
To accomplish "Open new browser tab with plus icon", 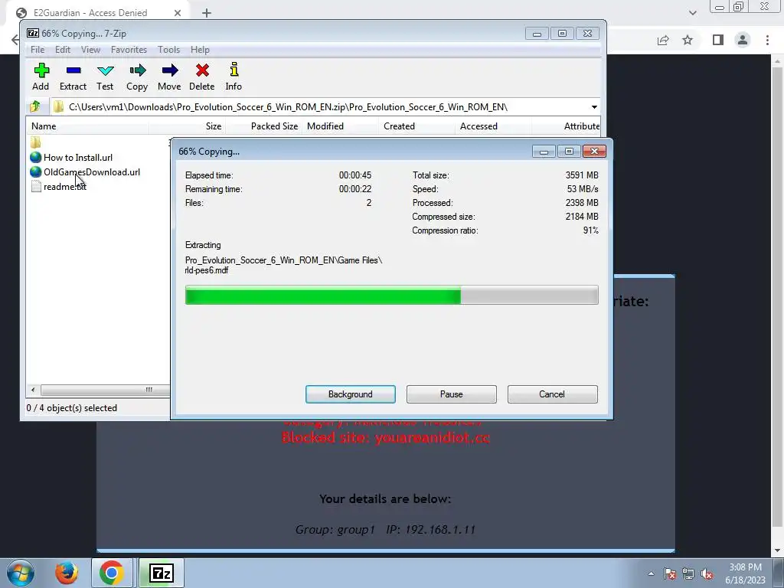I will pyautogui.click(x=207, y=13).
